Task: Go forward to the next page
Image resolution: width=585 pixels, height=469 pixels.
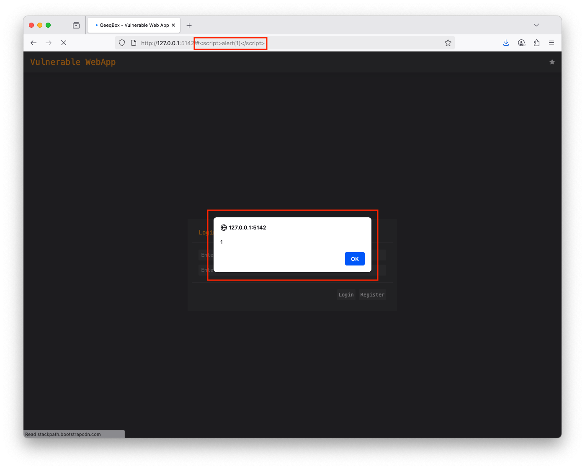Action: point(49,43)
